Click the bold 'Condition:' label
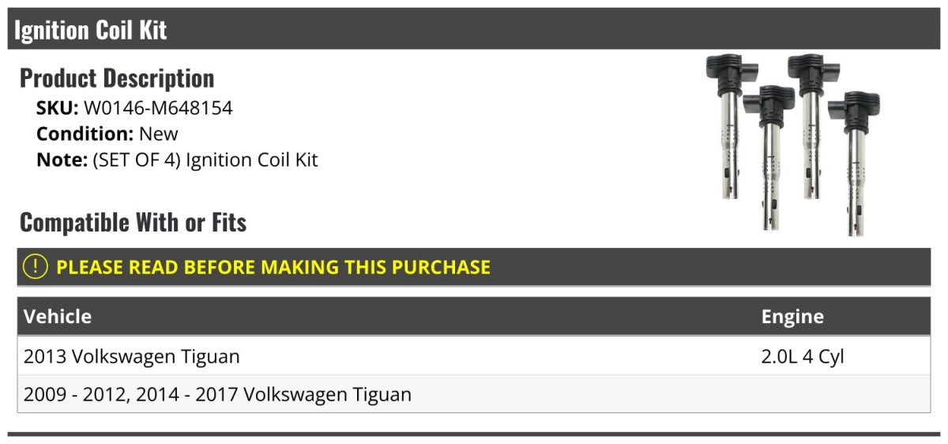 click(x=85, y=134)
